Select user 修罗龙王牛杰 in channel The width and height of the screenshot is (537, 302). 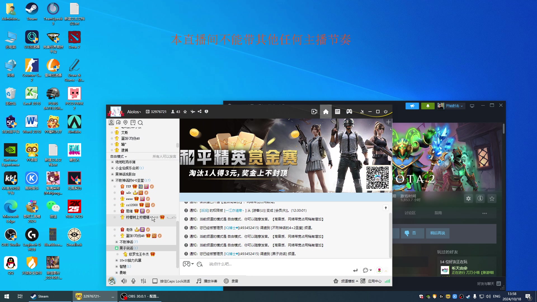(x=139, y=254)
